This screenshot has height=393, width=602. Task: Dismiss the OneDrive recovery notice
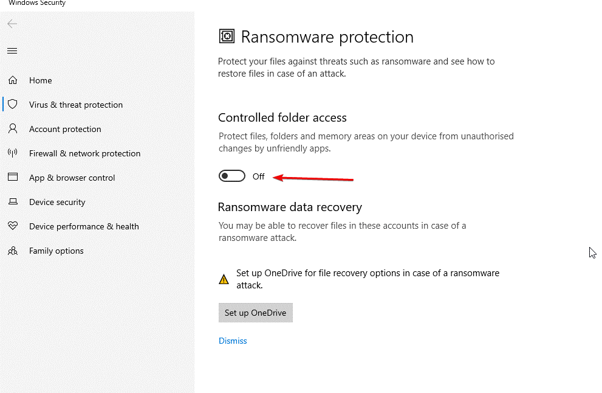(x=233, y=341)
